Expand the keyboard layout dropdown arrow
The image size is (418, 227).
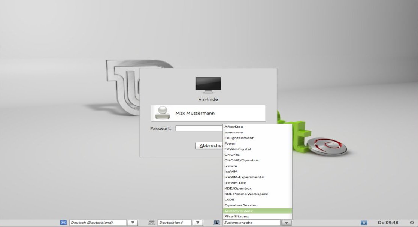click(197, 222)
